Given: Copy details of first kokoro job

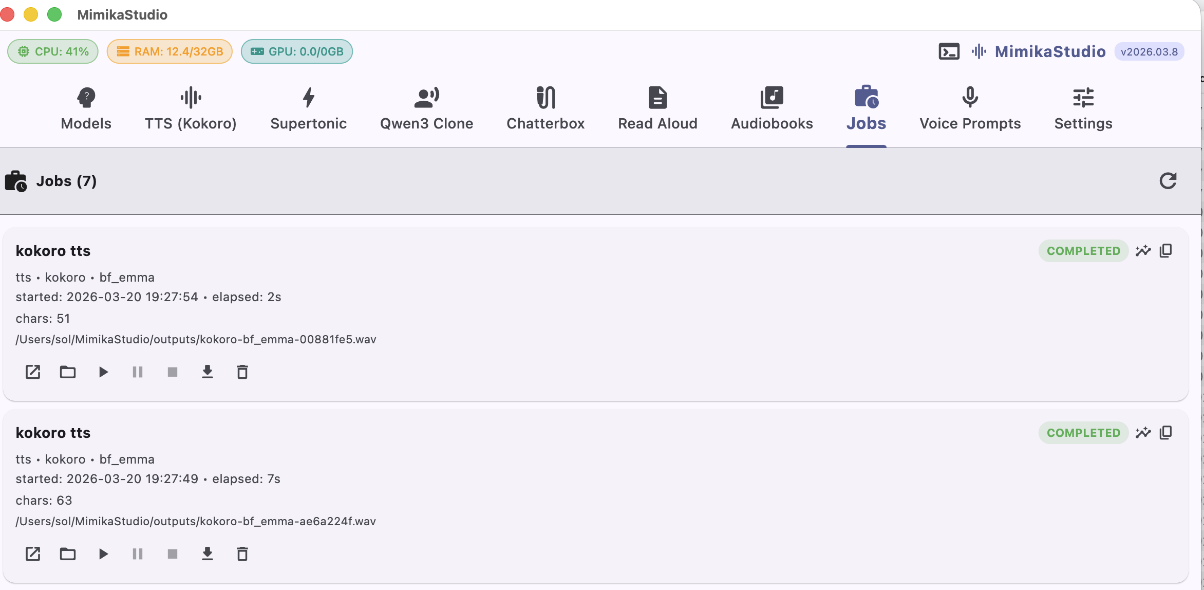Looking at the screenshot, I should coord(1166,251).
